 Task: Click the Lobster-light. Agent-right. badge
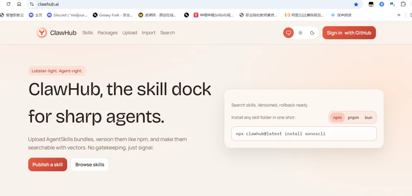(57, 71)
